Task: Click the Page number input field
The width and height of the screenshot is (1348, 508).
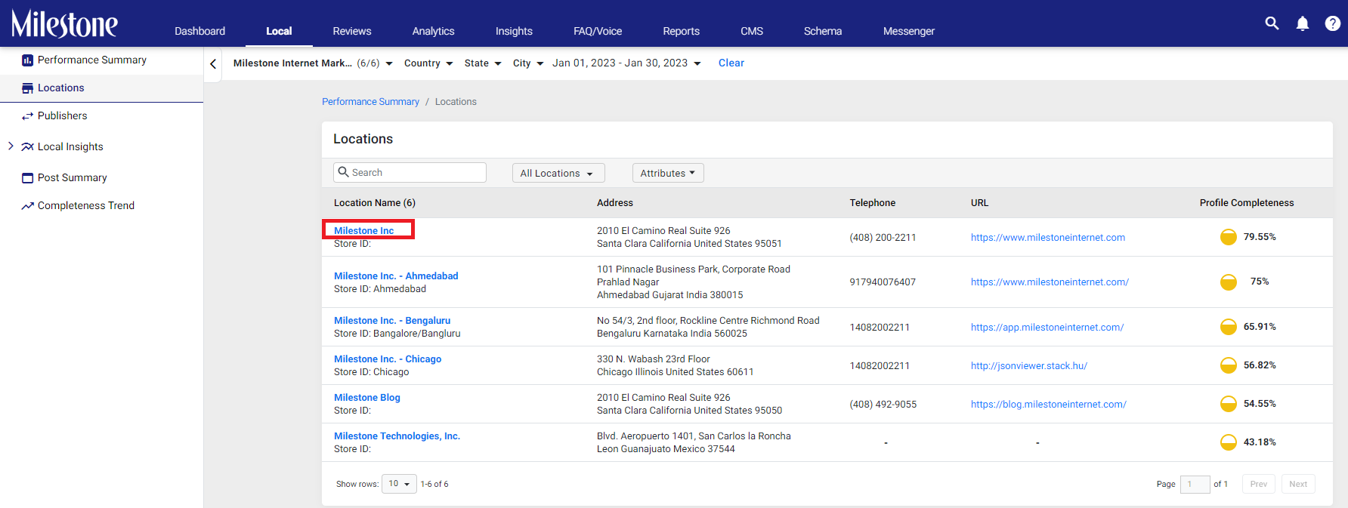Action: coord(1195,484)
